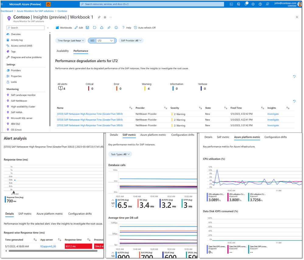This screenshot has width=304, height=260.
Task: Sort request table by App server
Action: (60, 240)
